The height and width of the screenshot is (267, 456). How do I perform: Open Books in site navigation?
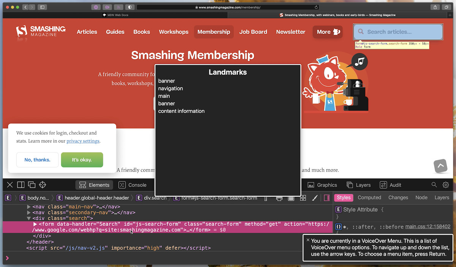click(142, 32)
